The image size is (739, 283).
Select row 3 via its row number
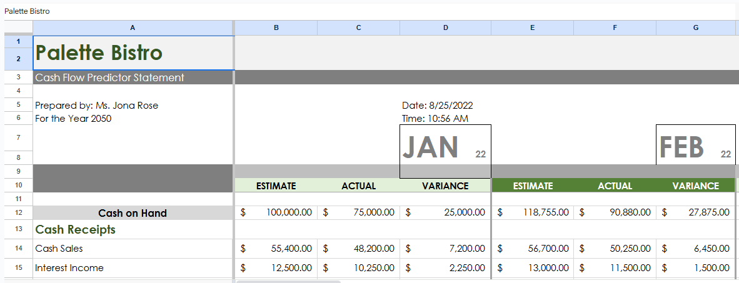point(18,77)
